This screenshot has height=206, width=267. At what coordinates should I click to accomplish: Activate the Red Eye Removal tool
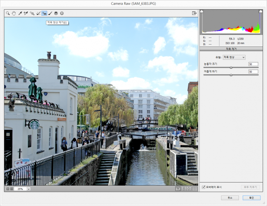[44, 13]
